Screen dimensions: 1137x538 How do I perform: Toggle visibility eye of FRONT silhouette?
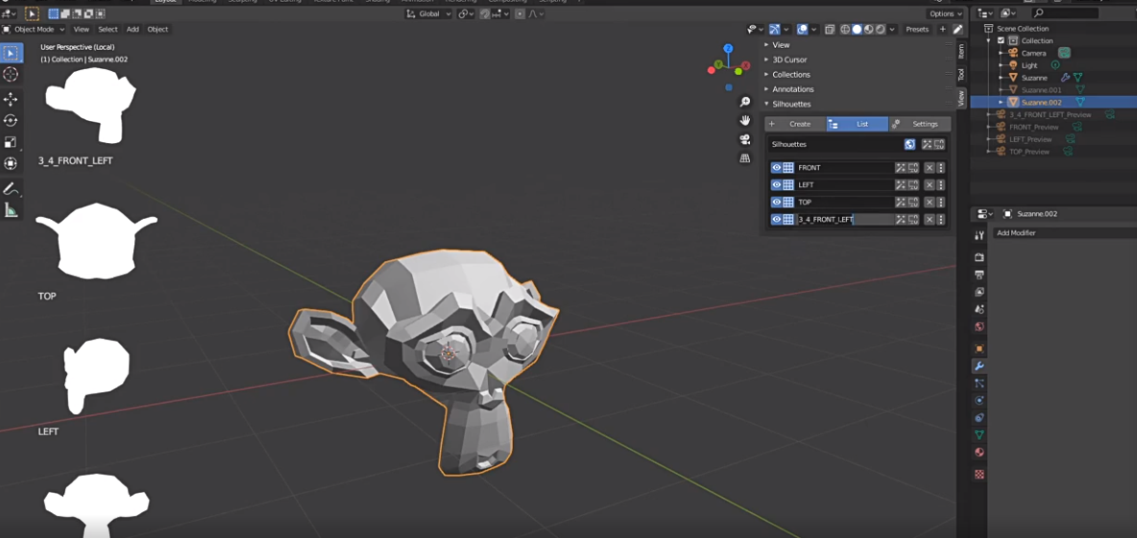point(776,167)
